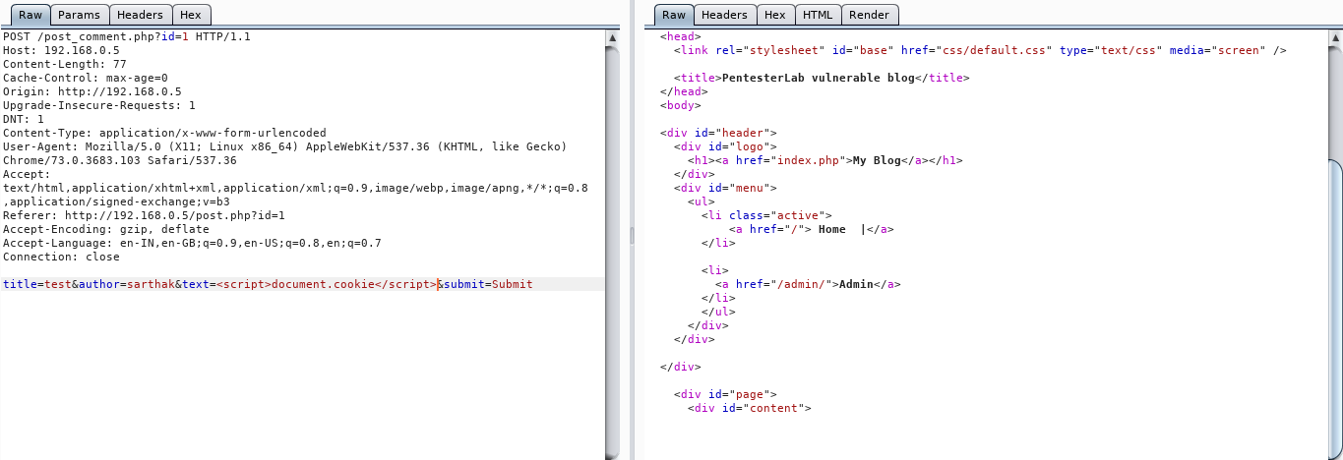Click the Accept-Encoding: gzip, deflate header
The image size is (1343, 460).
(x=106, y=229)
